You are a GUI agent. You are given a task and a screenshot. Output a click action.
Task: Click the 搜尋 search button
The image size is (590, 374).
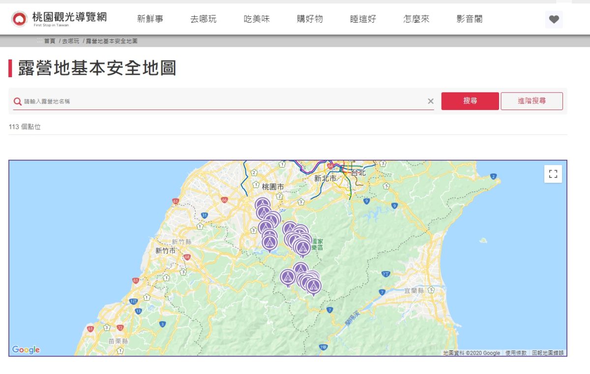click(470, 101)
